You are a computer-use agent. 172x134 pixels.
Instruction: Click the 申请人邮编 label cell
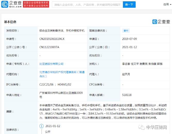(x=104, y=95)
